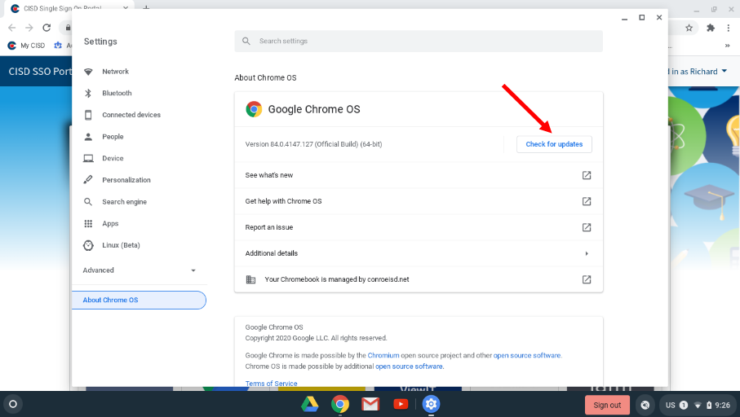This screenshot has height=417, width=740.
Task: Open the Chromium open source project link
Action: point(383,355)
